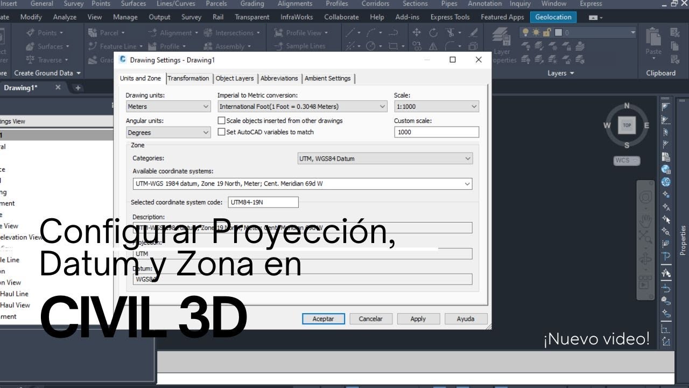Open the Drawing units dropdown

click(x=168, y=107)
